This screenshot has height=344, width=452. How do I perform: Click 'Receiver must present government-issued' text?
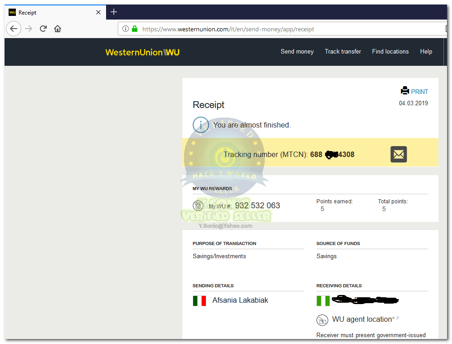(371, 335)
